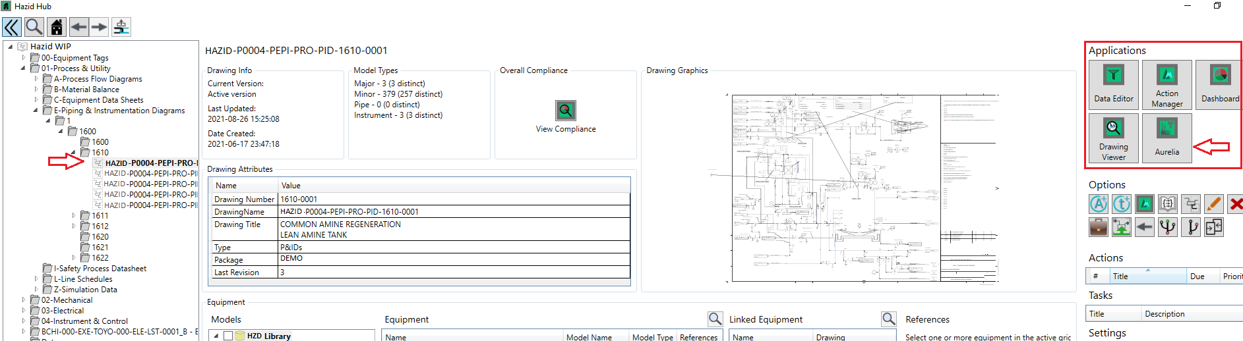Screen dimensions: 1243x341
Task: Click the search icon beside Equipment heading
Action: tap(715, 319)
